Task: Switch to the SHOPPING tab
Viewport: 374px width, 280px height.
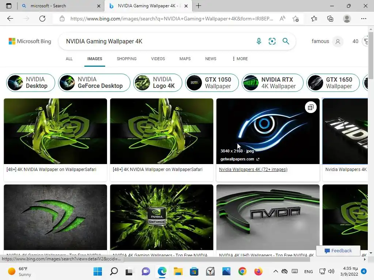Action: point(127,59)
